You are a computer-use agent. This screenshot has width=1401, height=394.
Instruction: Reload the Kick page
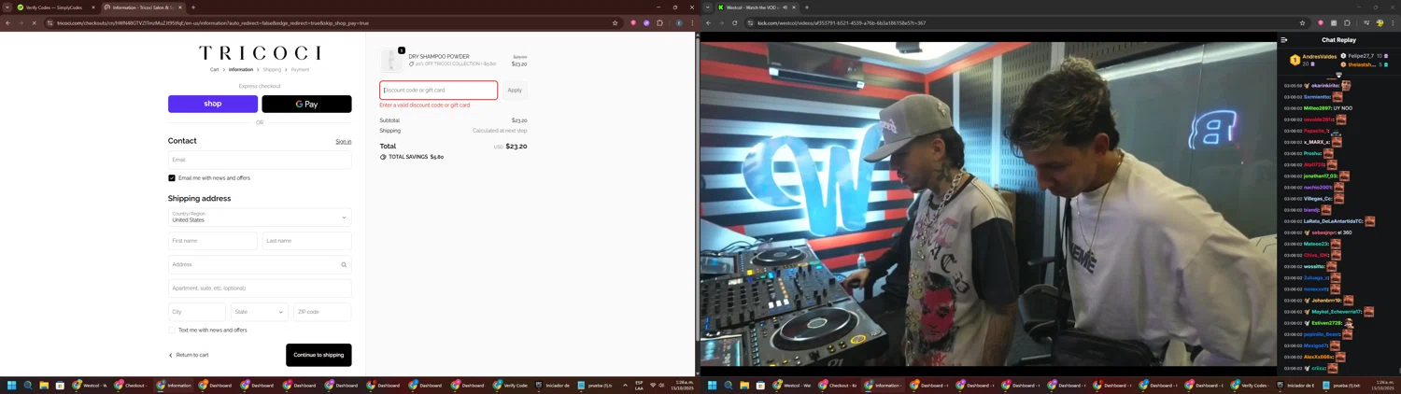tap(735, 23)
